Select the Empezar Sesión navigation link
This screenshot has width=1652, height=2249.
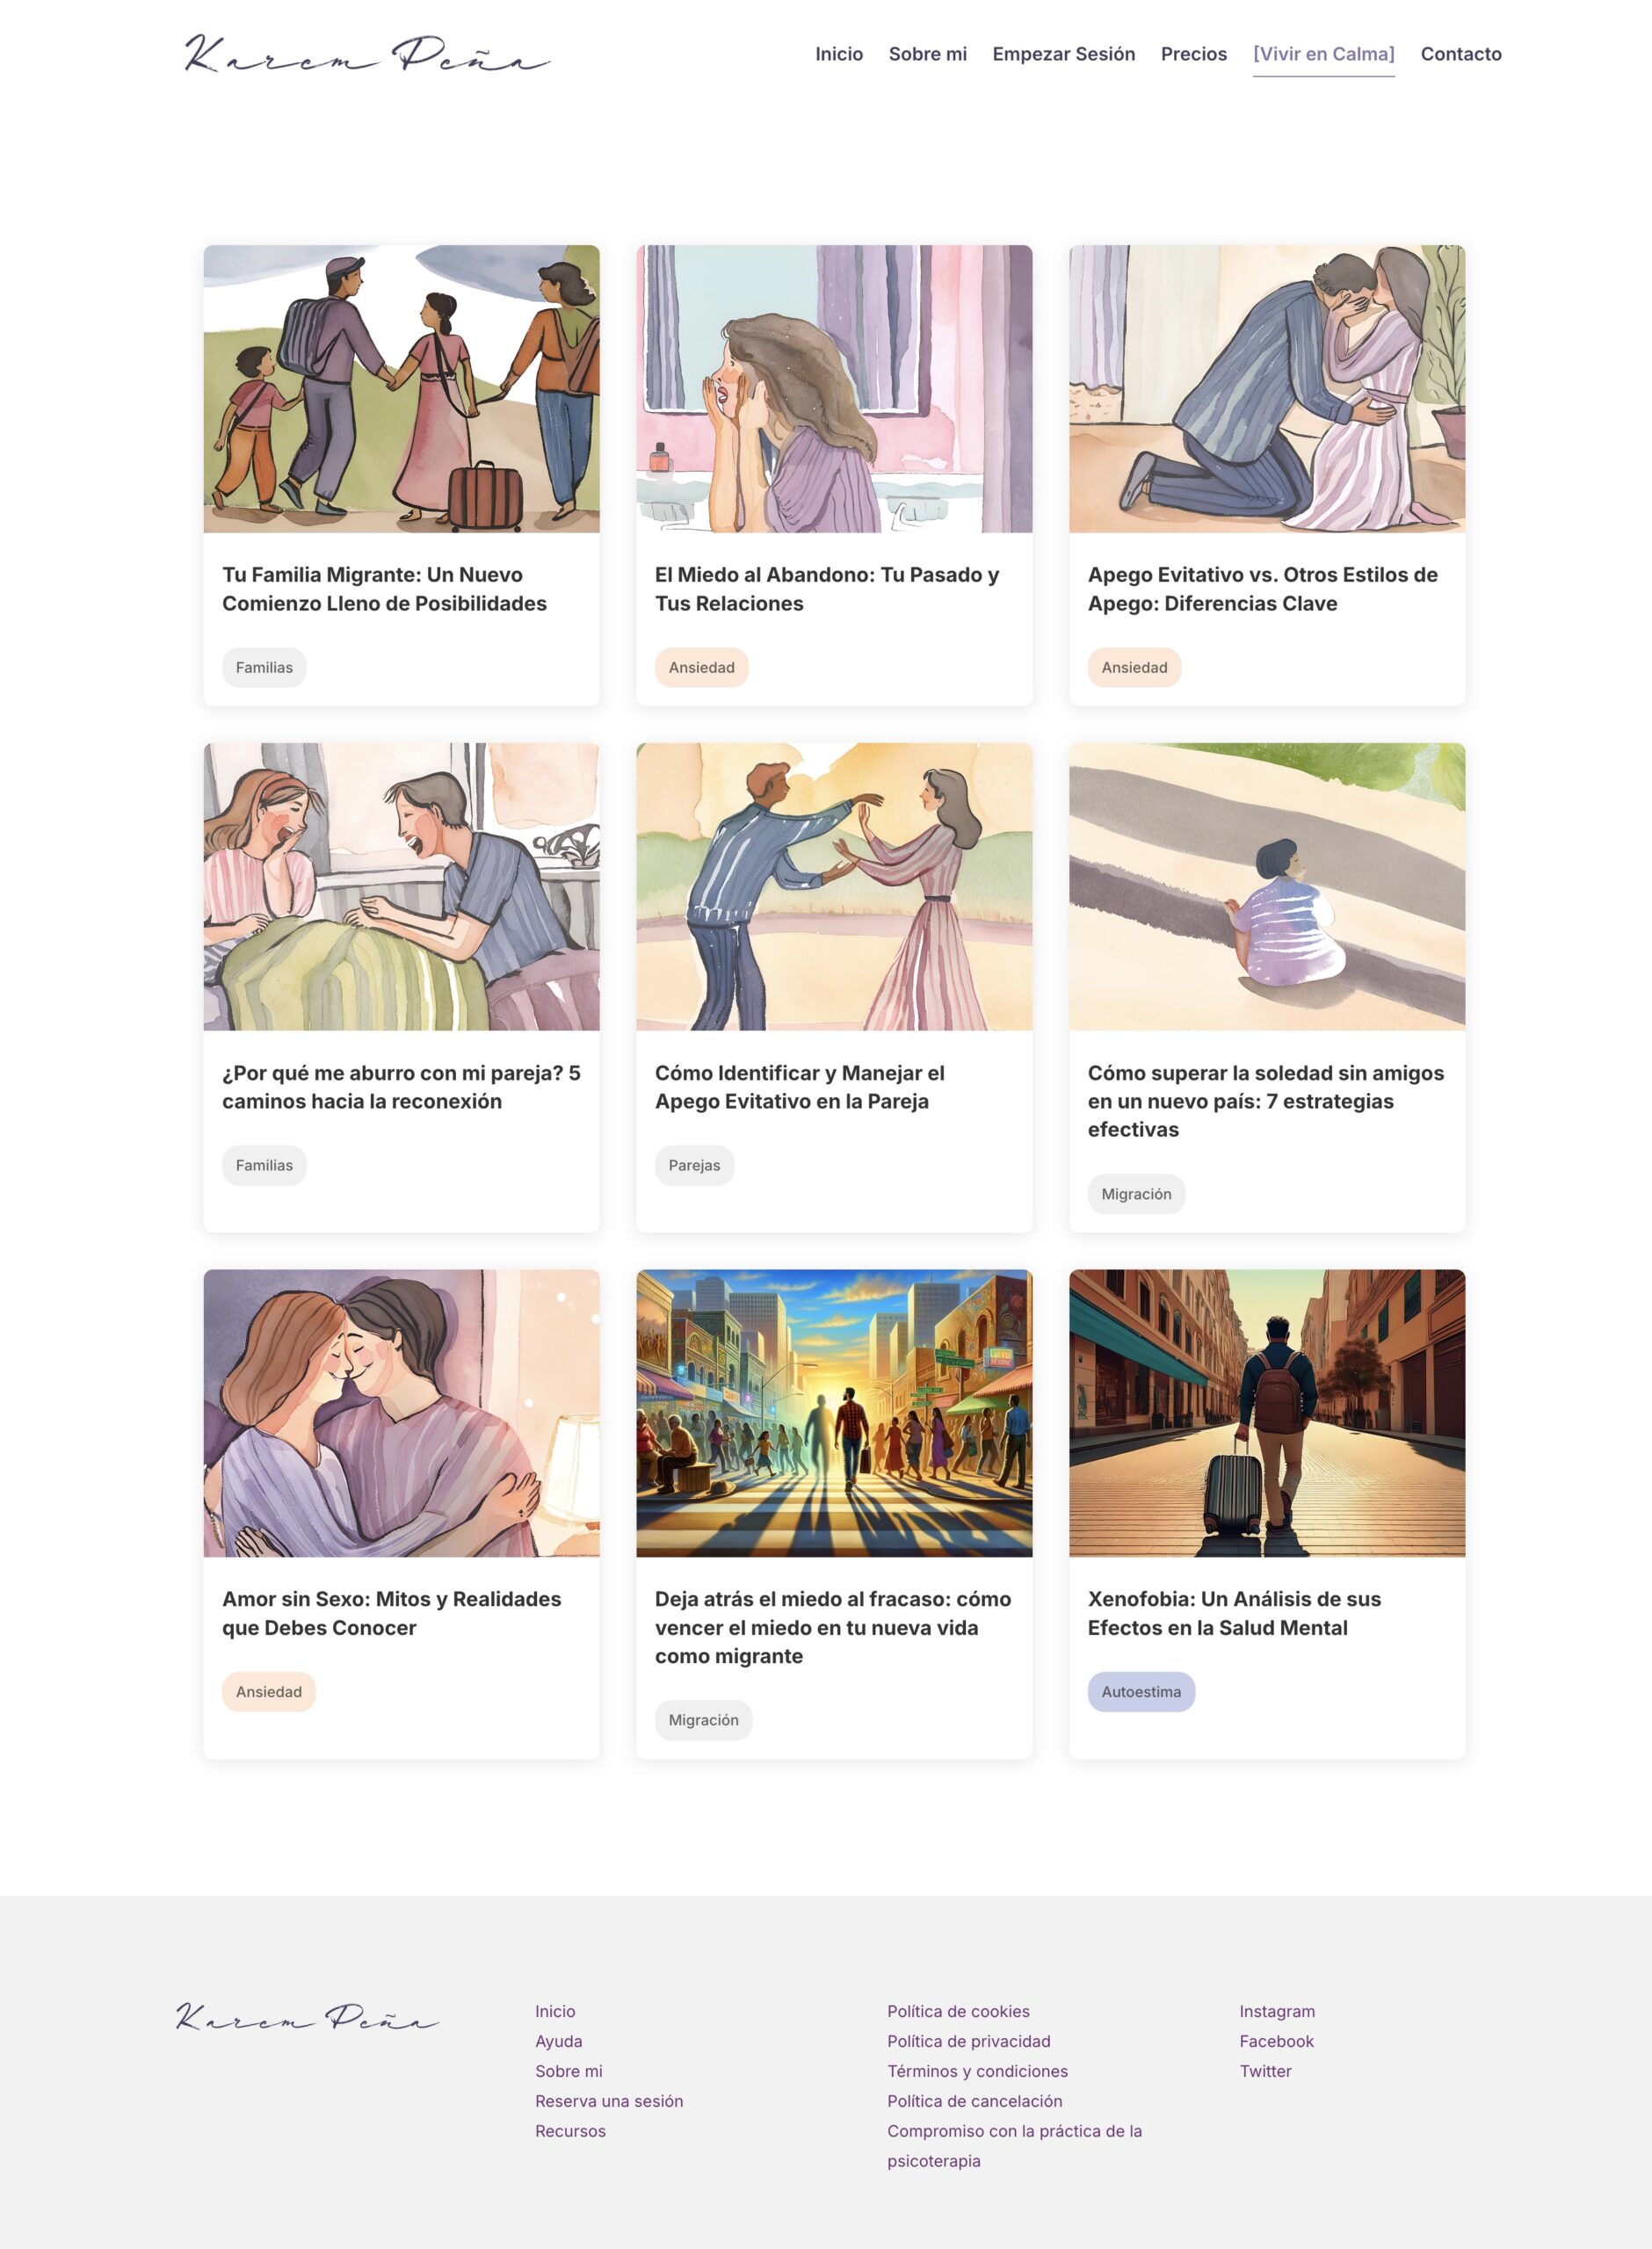click(1063, 54)
